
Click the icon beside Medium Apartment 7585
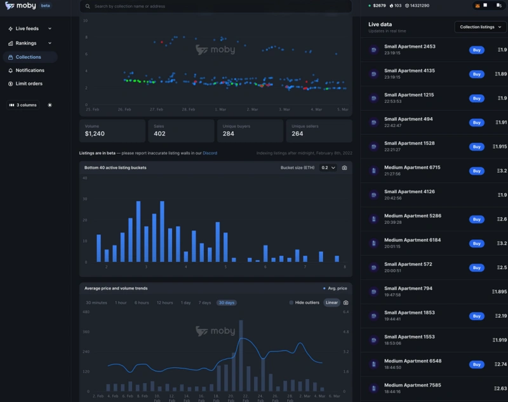point(373,389)
